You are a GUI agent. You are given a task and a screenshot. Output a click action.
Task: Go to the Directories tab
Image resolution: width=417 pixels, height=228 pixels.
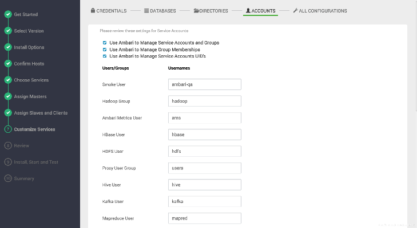(x=211, y=11)
